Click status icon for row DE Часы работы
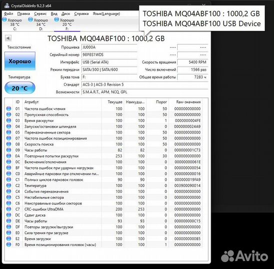 point(9,221)
